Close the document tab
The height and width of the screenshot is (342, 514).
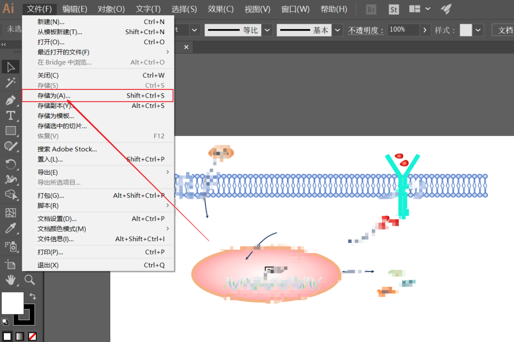pos(186,47)
